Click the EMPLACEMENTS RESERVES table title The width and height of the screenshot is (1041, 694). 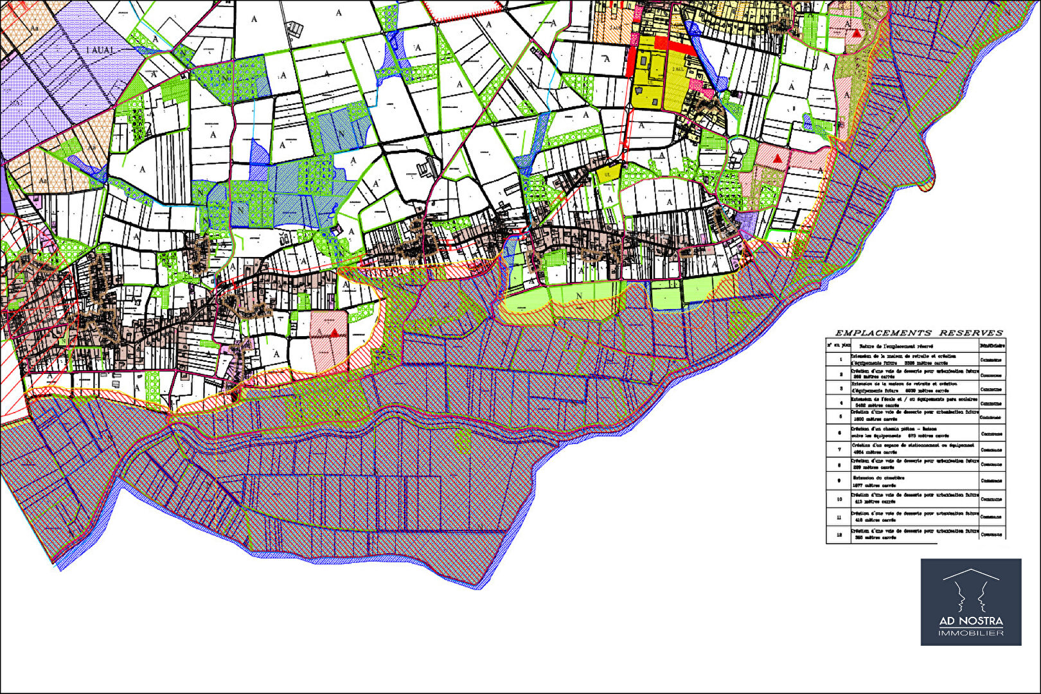point(918,333)
